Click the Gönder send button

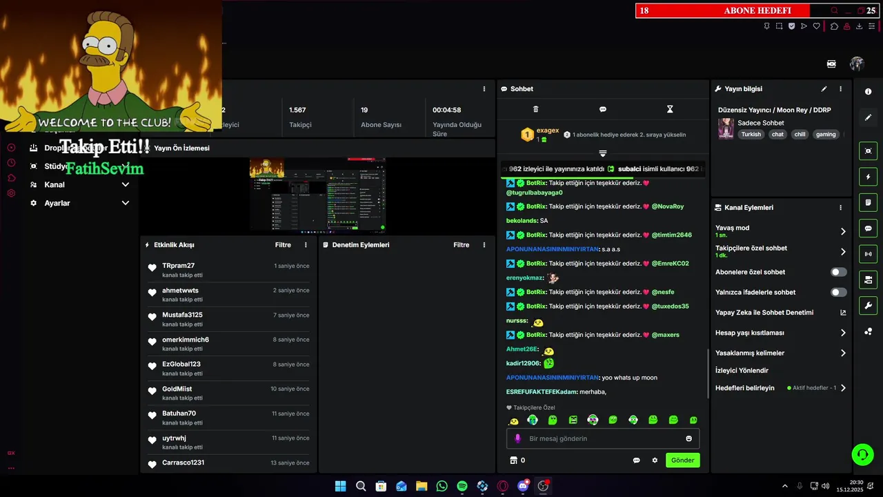coord(683,460)
